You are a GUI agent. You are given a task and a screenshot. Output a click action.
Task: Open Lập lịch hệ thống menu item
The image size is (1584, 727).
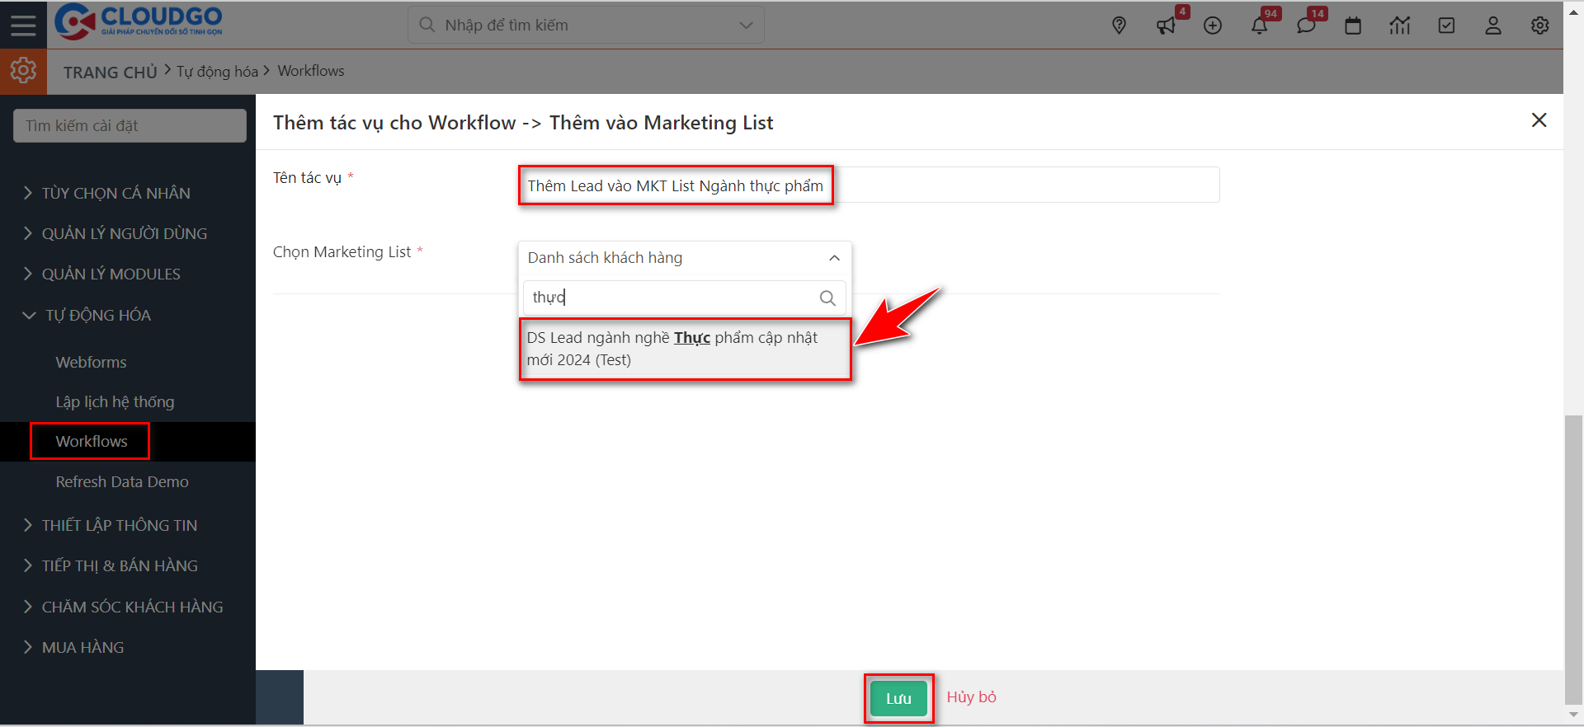point(115,401)
